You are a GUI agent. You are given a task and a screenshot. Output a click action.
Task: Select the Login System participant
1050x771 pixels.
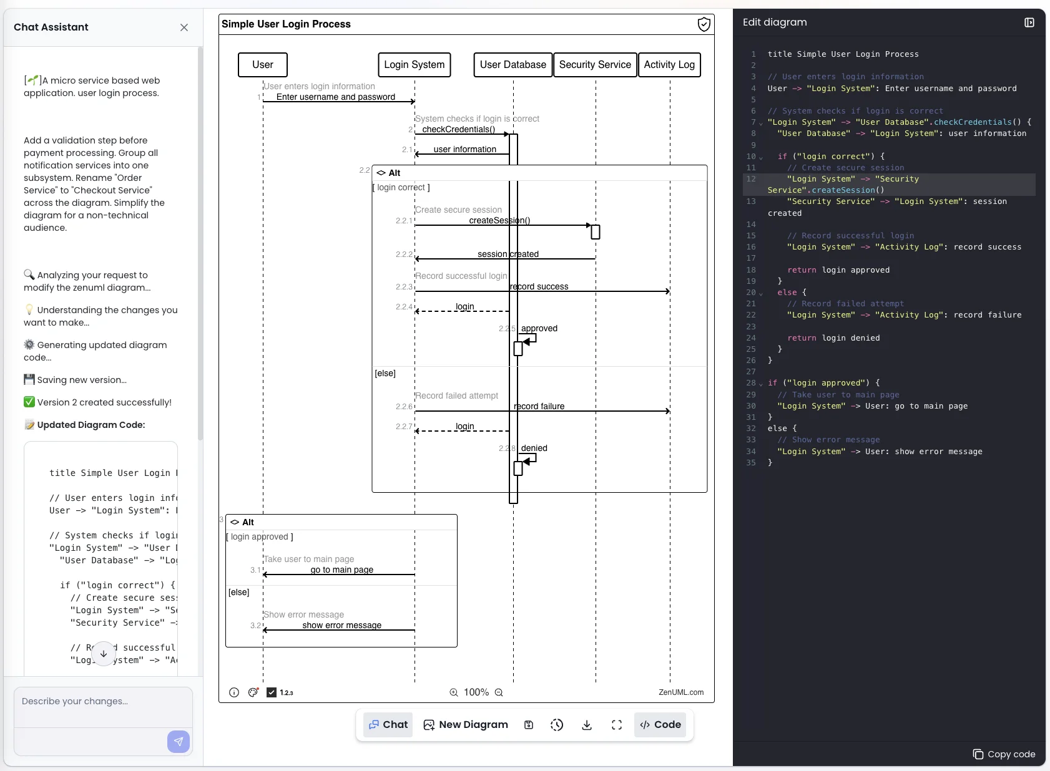click(415, 65)
